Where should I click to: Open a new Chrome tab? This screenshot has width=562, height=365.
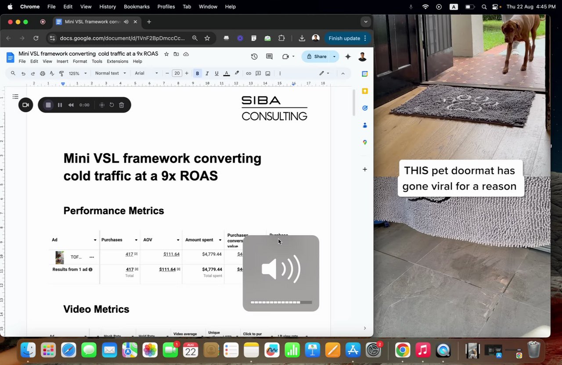pyautogui.click(x=149, y=21)
